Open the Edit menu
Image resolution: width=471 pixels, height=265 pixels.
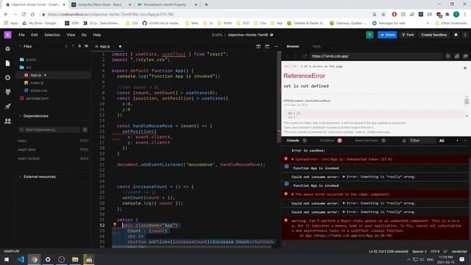coord(35,35)
